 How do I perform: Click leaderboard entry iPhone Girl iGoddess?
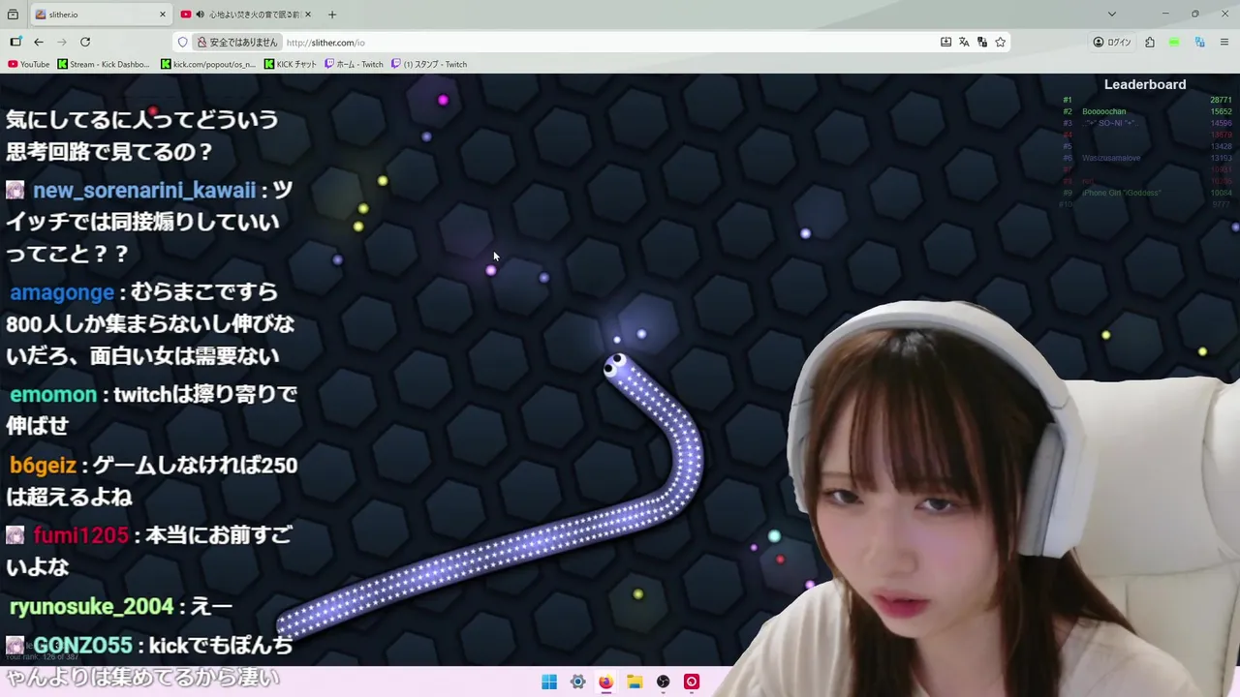[x=1121, y=193]
